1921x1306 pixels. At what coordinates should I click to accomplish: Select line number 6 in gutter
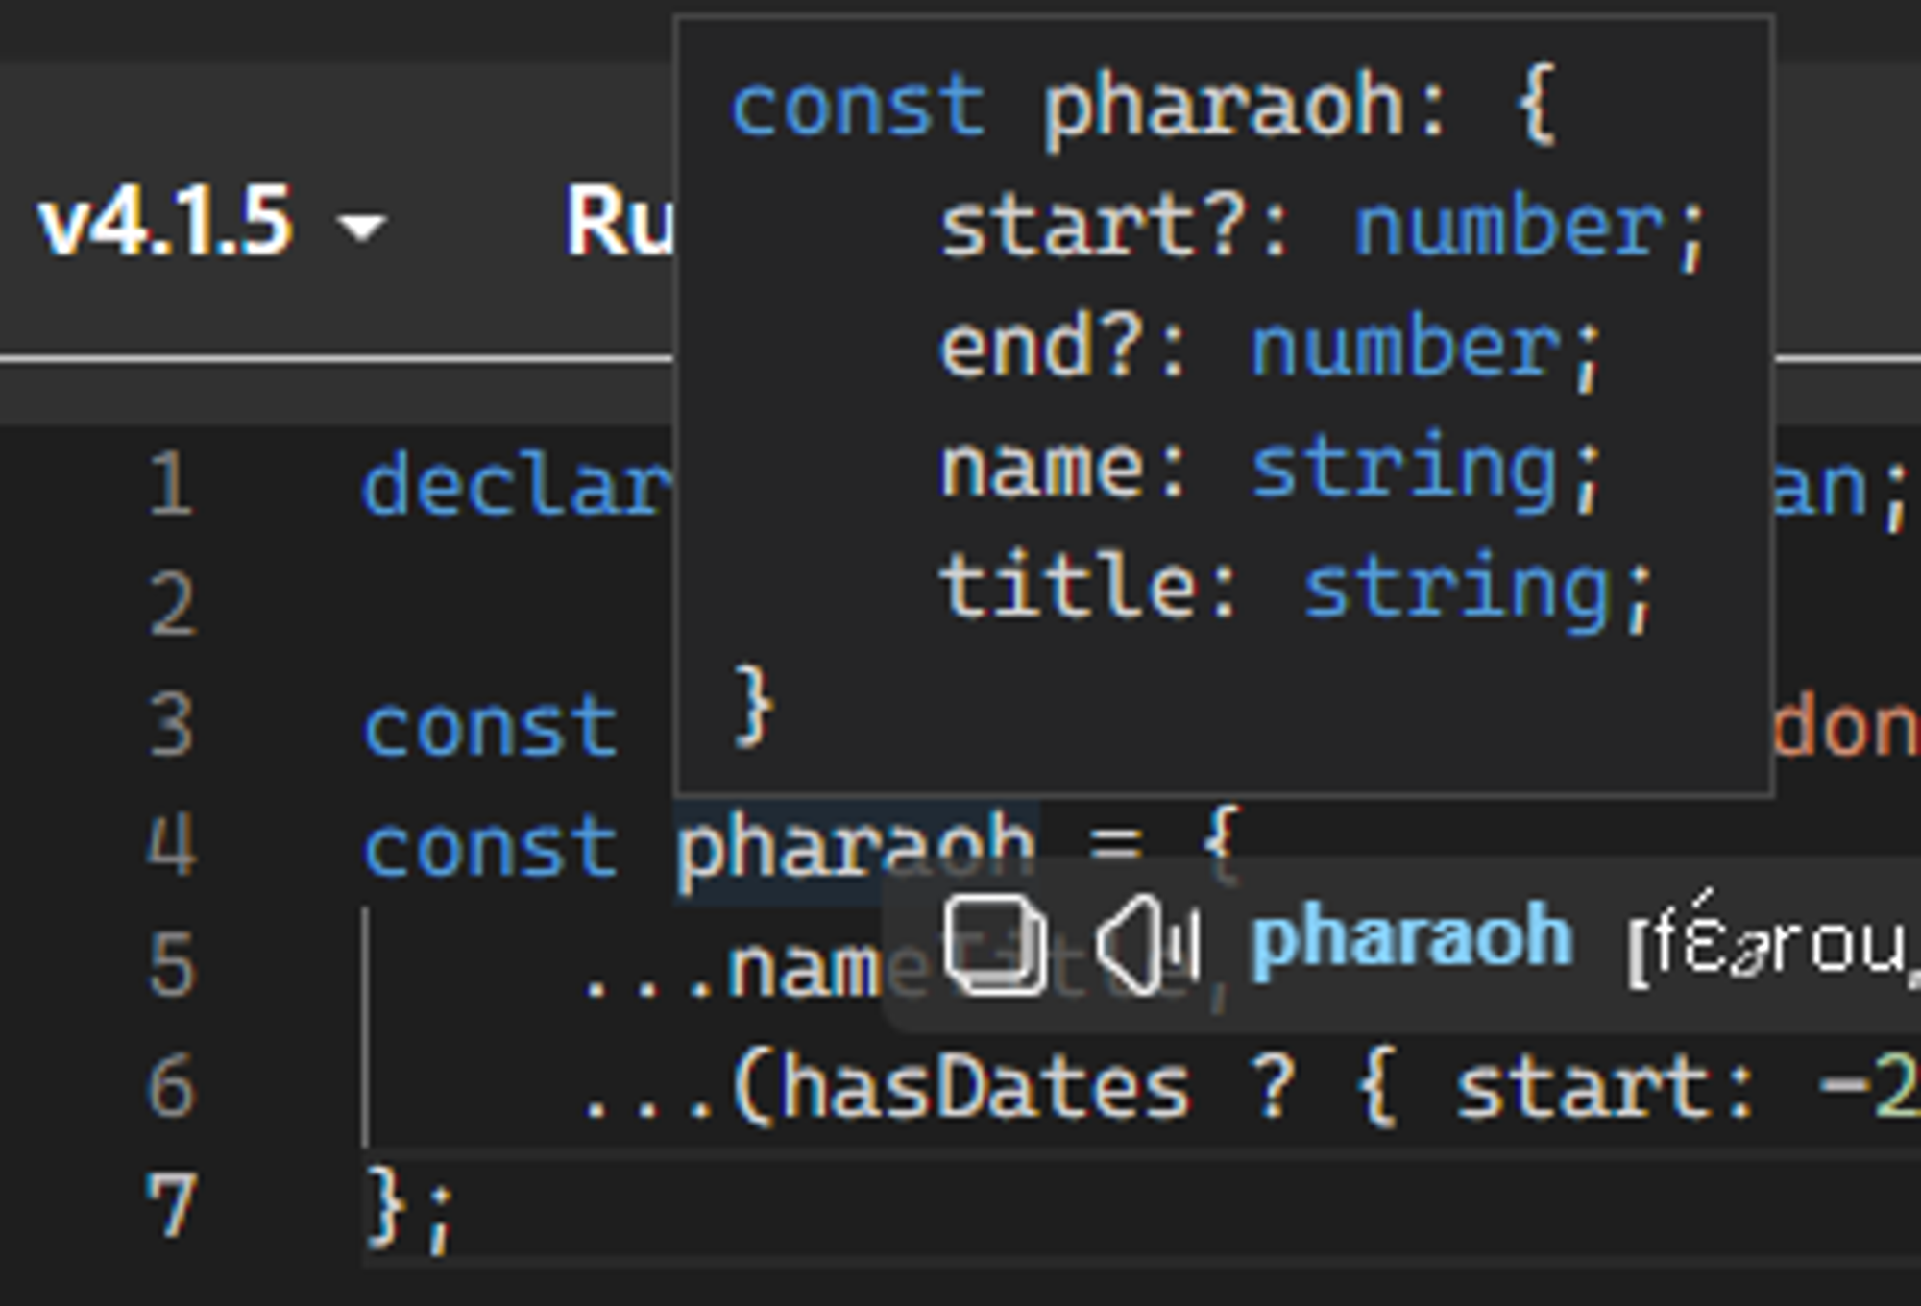point(172,1086)
